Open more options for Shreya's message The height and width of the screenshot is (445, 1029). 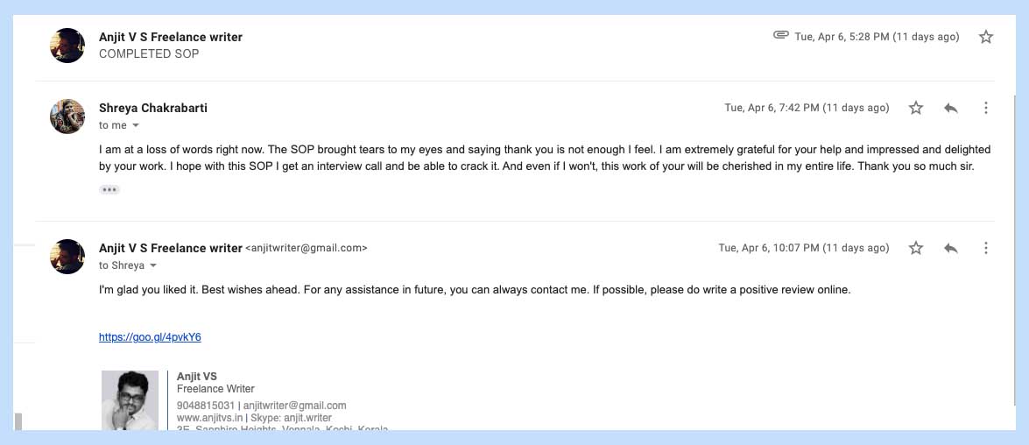click(x=986, y=108)
